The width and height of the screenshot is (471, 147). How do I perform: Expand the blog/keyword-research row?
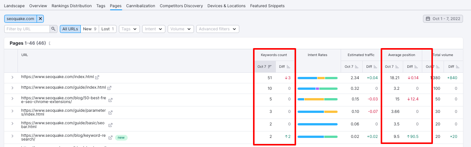[x=12, y=136]
